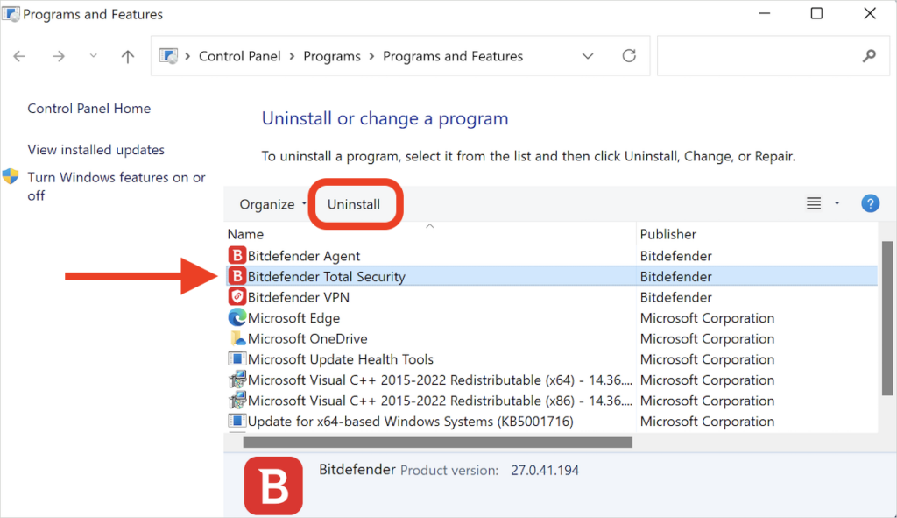Click the Bitdefender Agent app icon
The image size is (897, 518).
coord(237,255)
